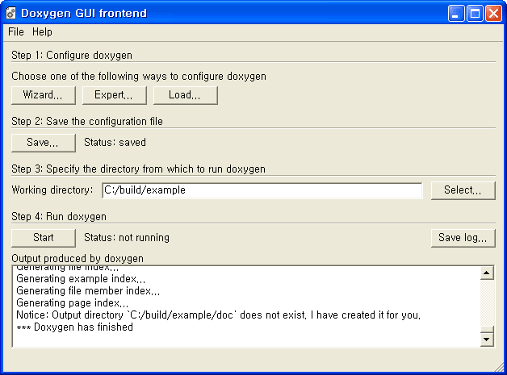507x375 pixels.
Task: Focus the Working directory text field
Action: 262,190
